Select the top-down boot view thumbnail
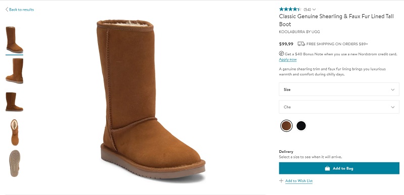The width and height of the screenshot is (404, 195). 15,132
